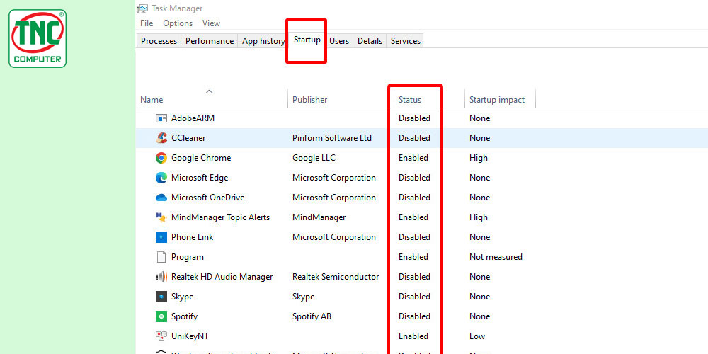Select the CCleaner entry name

point(188,138)
